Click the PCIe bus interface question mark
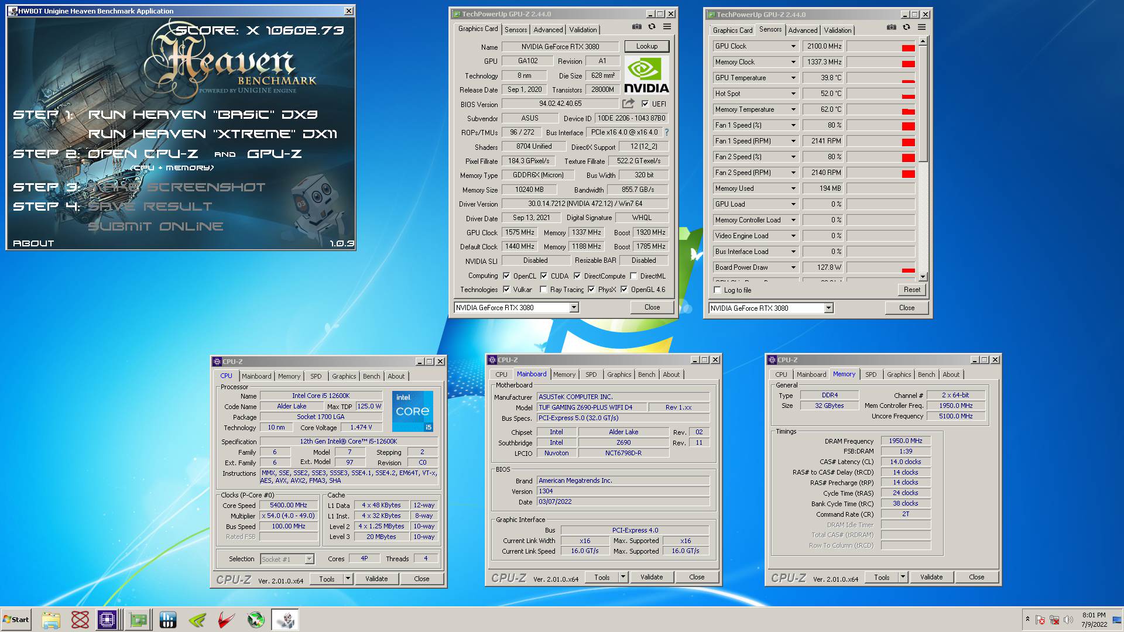This screenshot has height=632, width=1124. (666, 132)
